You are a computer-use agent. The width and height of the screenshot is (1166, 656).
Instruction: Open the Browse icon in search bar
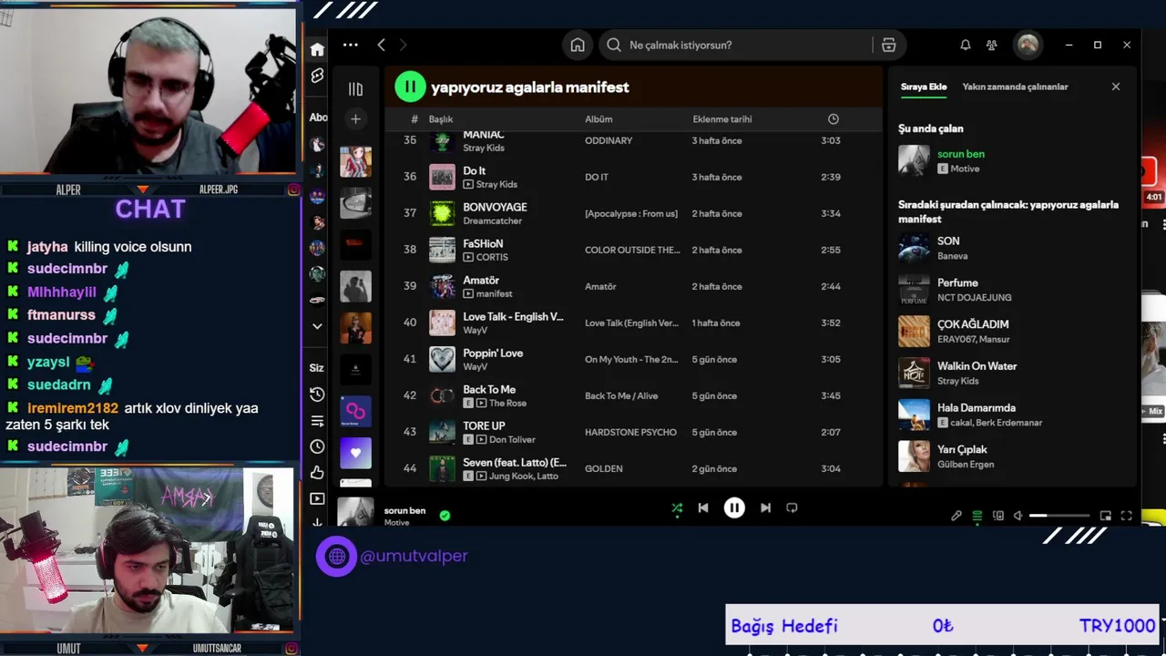click(889, 45)
